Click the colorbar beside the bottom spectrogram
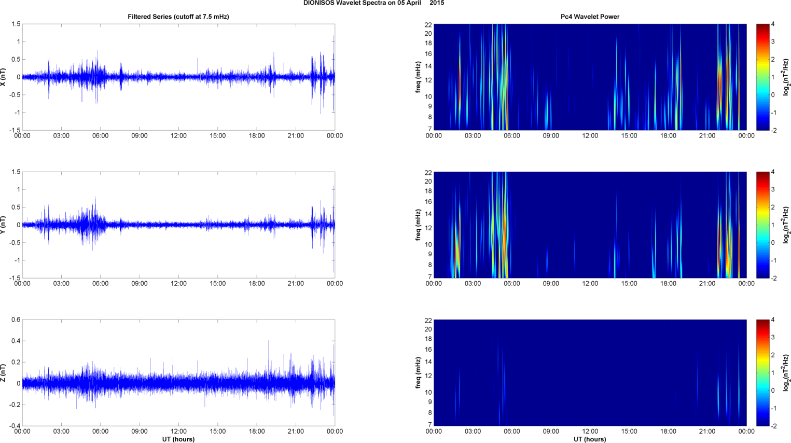Screen dimensions: 791x443 click(x=762, y=372)
